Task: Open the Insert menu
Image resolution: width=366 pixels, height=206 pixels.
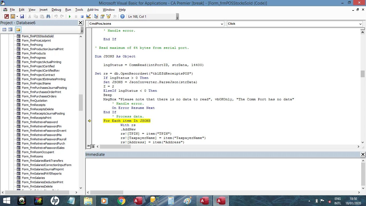Action: point(43,10)
